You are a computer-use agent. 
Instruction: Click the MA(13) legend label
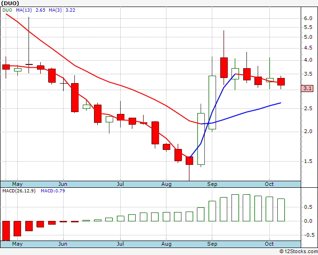24,10
